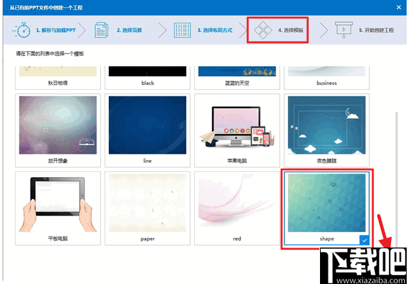This screenshot has width=408, height=284.
Task: Choose the 蓝蓝的天空 template card
Action: [x=237, y=78]
